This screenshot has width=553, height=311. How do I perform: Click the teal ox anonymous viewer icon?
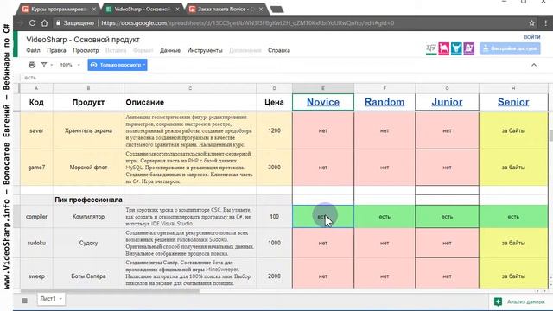coord(456,48)
